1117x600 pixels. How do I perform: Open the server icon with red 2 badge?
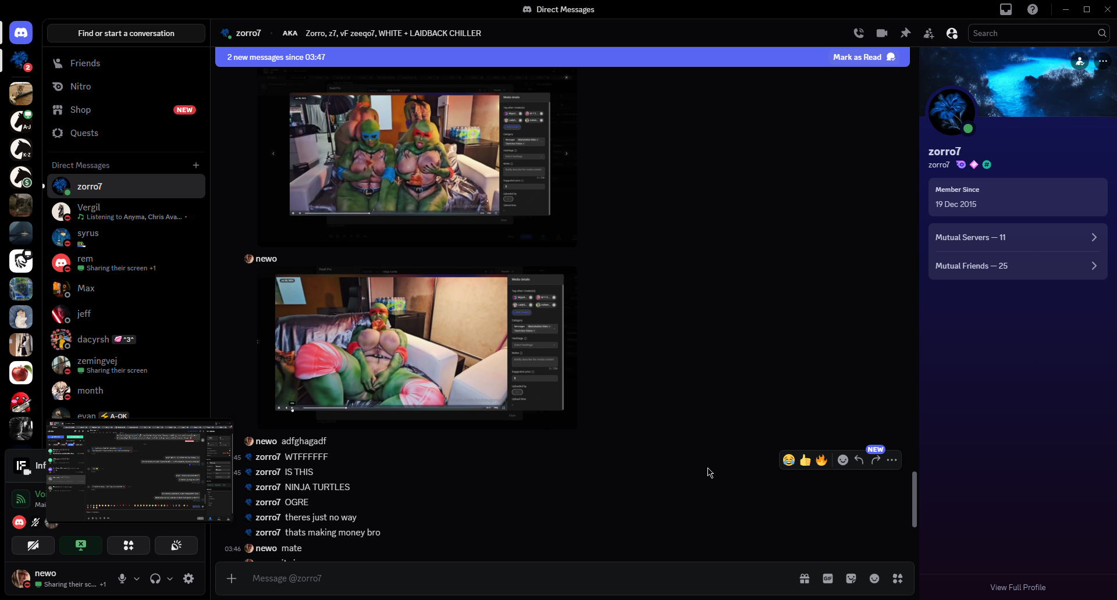click(21, 60)
